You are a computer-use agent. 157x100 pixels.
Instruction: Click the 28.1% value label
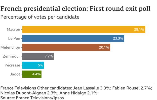coord(139,30)
